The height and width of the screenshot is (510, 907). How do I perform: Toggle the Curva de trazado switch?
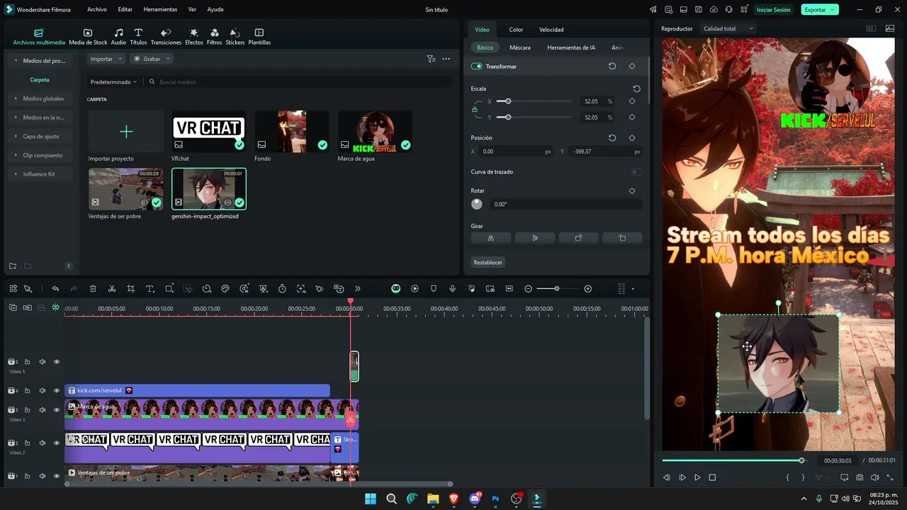tap(637, 171)
